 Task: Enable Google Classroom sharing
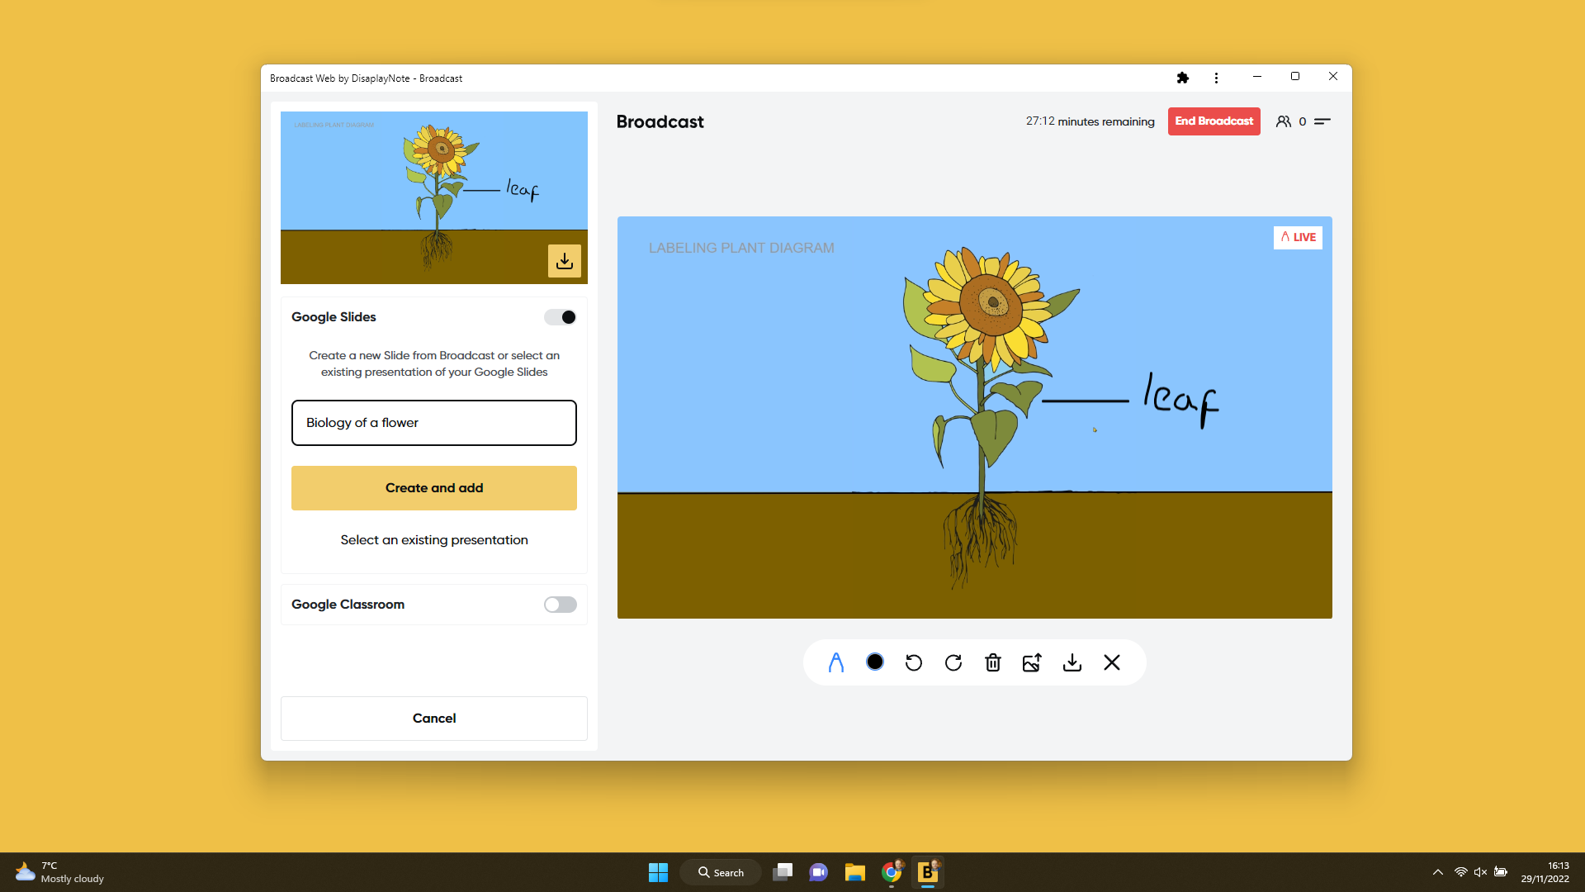(560, 604)
